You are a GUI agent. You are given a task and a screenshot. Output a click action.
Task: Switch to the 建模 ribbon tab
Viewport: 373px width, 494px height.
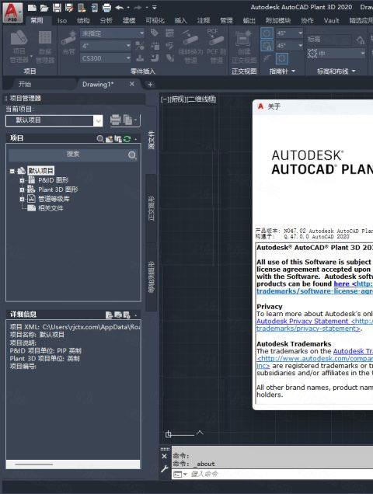click(x=129, y=21)
